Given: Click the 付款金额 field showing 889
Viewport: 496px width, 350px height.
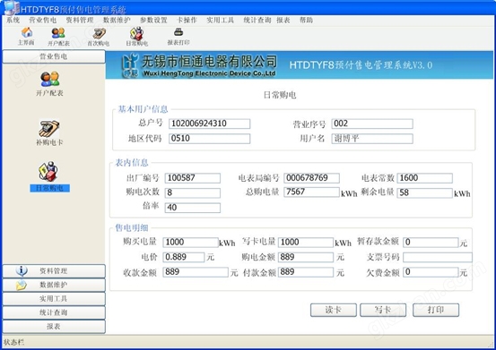Looking at the screenshot, I should (306, 272).
